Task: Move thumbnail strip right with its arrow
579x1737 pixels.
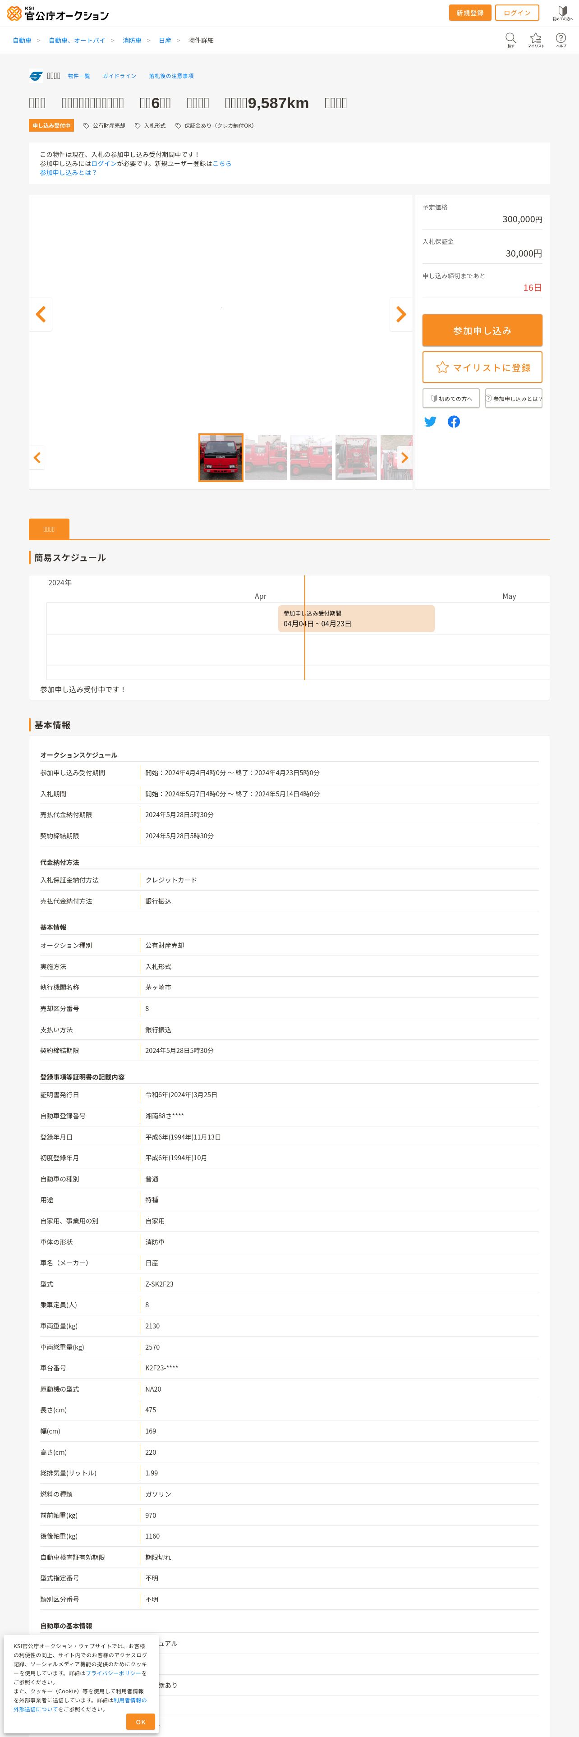Action: pos(404,458)
